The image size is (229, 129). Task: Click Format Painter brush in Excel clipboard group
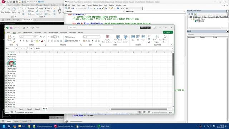point(14,42)
